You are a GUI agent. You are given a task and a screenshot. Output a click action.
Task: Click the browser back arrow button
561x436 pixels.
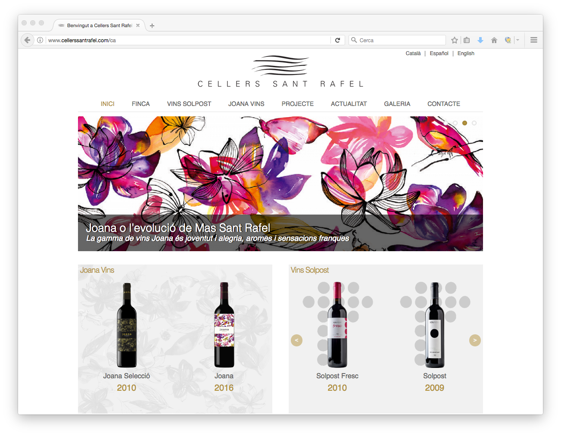point(28,40)
